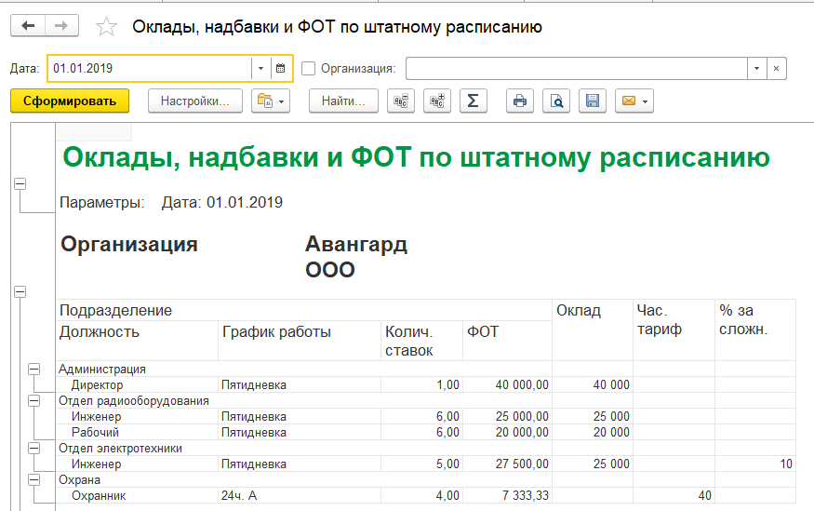Select the Час. тариф value 40
The height and width of the screenshot is (511, 814).
tap(674, 495)
